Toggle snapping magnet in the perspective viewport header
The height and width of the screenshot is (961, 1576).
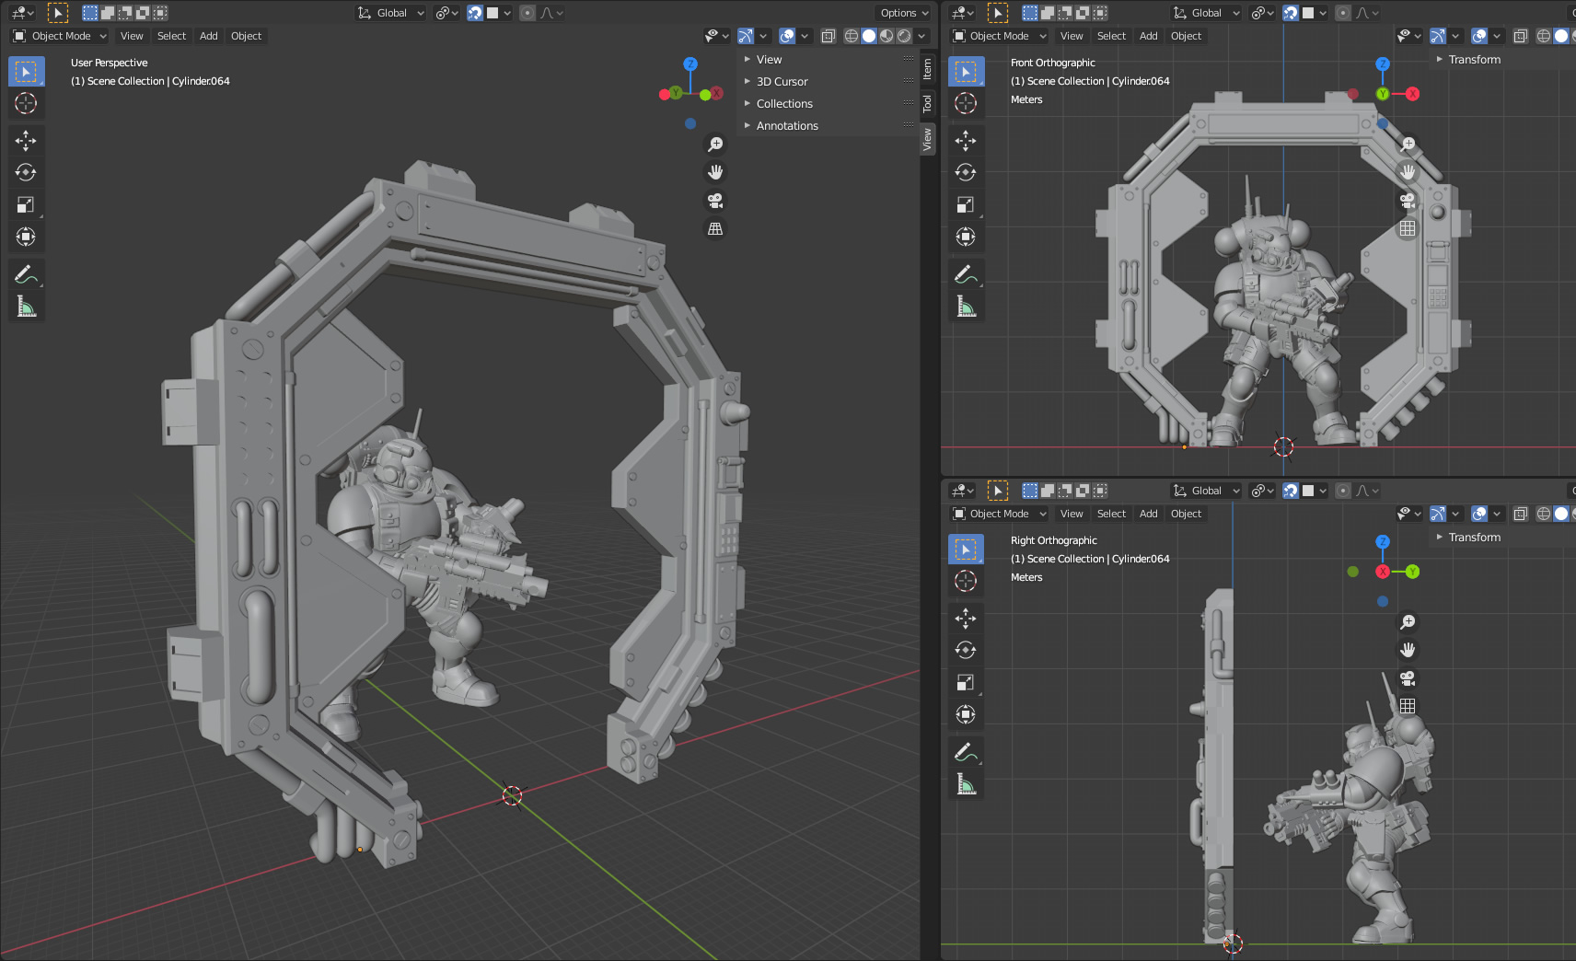pyautogui.click(x=475, y=13)
